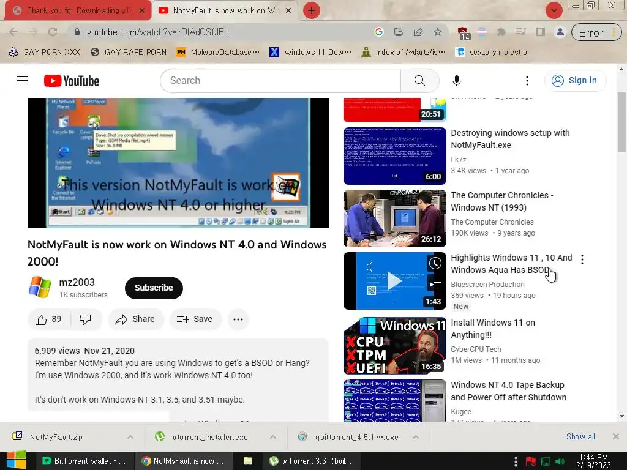Click the share page icon in address bar

click(418, 32)
